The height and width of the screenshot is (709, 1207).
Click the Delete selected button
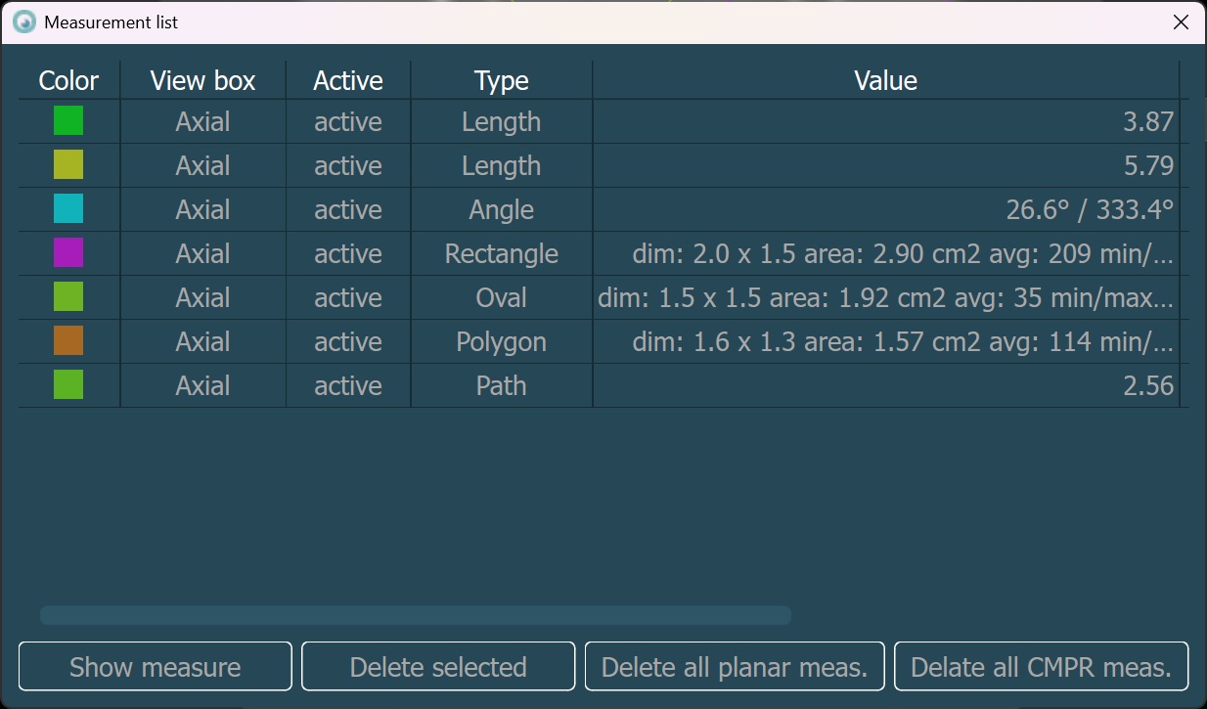[x=438, y=667]
